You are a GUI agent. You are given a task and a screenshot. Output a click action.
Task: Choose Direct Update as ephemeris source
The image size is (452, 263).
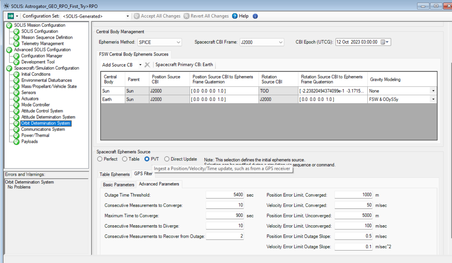pos(167,159)
